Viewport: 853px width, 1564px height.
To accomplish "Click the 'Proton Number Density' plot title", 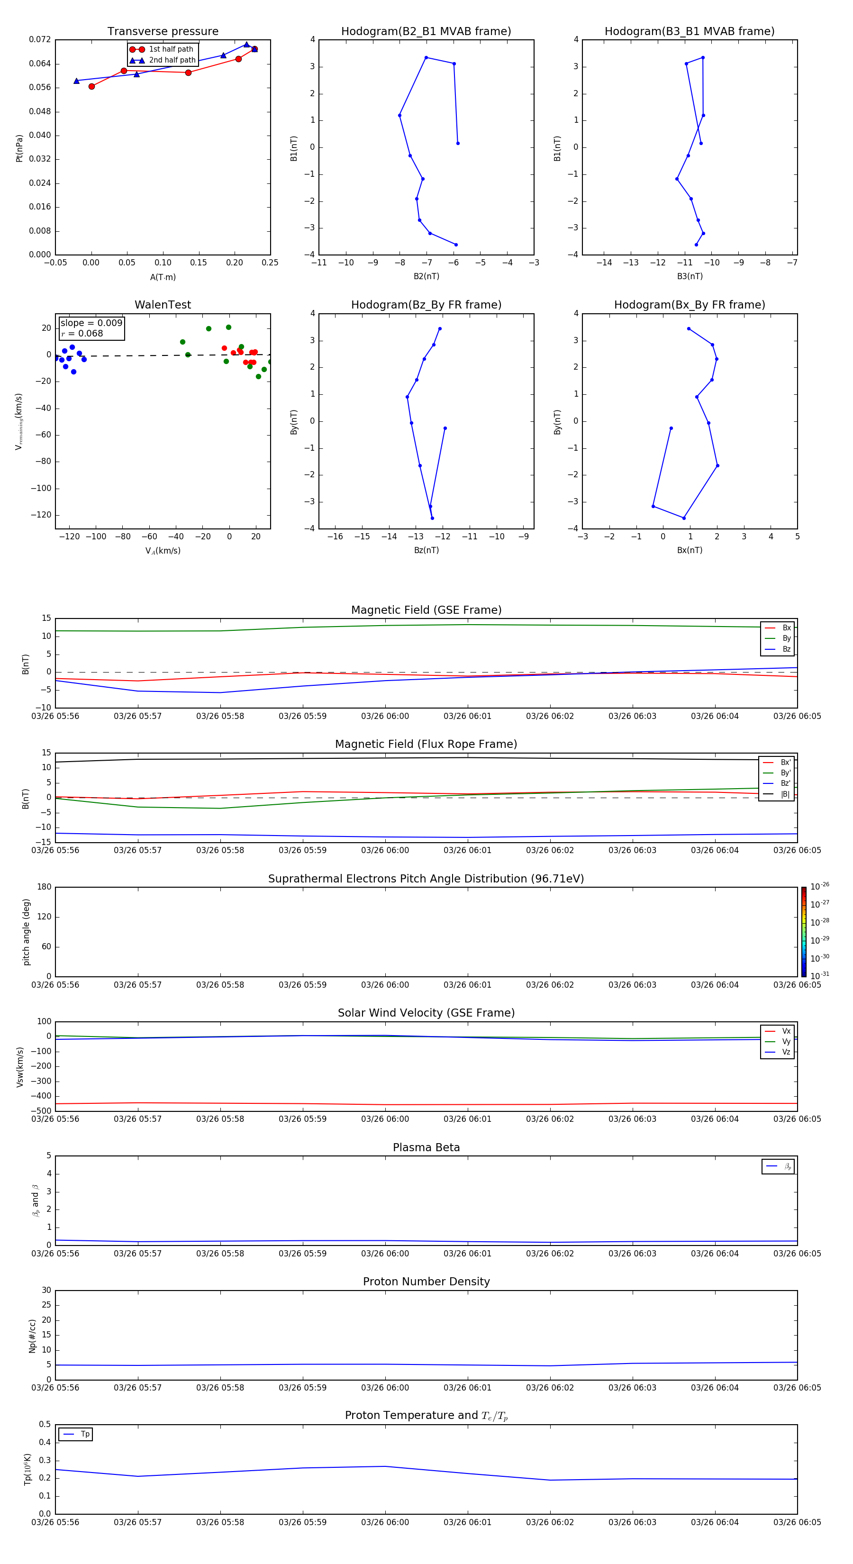I will coord(426,1282).
